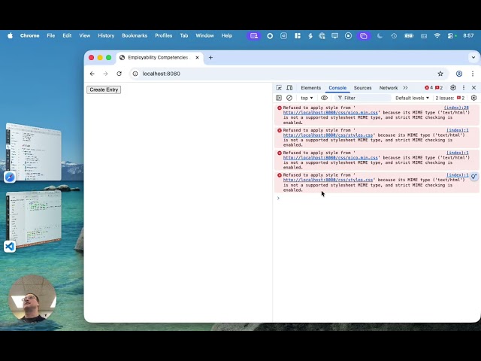
Task: Clear the console with the clear icon
Action: click(289, 98)
